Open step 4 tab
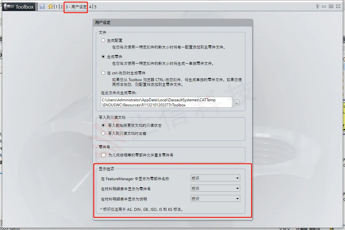 [90, 7]
